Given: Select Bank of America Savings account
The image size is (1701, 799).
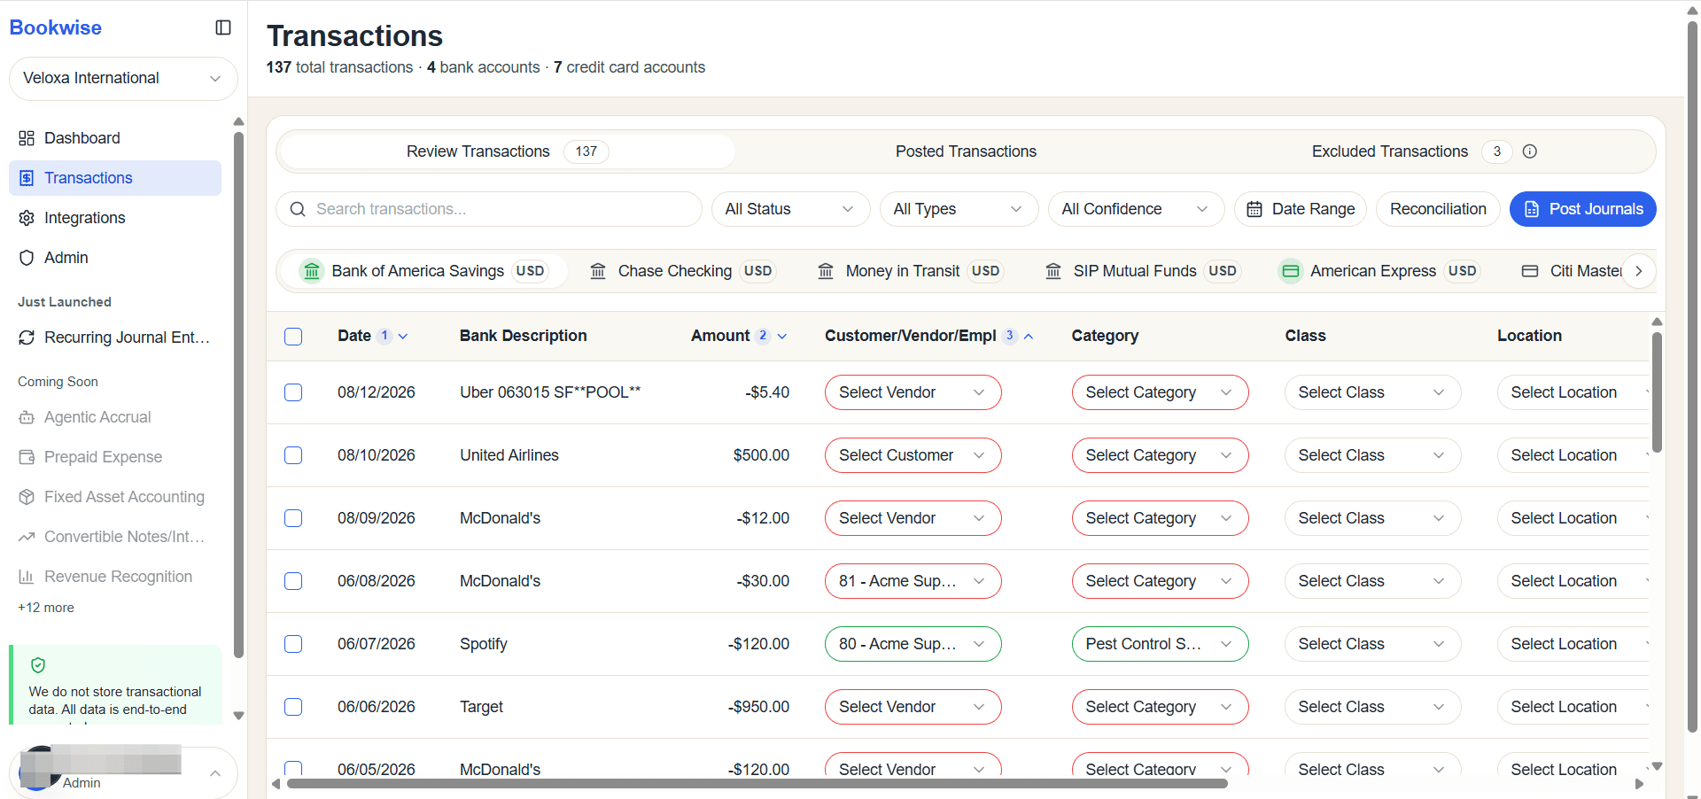Looking at the screenshot, I should pyautogui.click(x=423, y=271).
